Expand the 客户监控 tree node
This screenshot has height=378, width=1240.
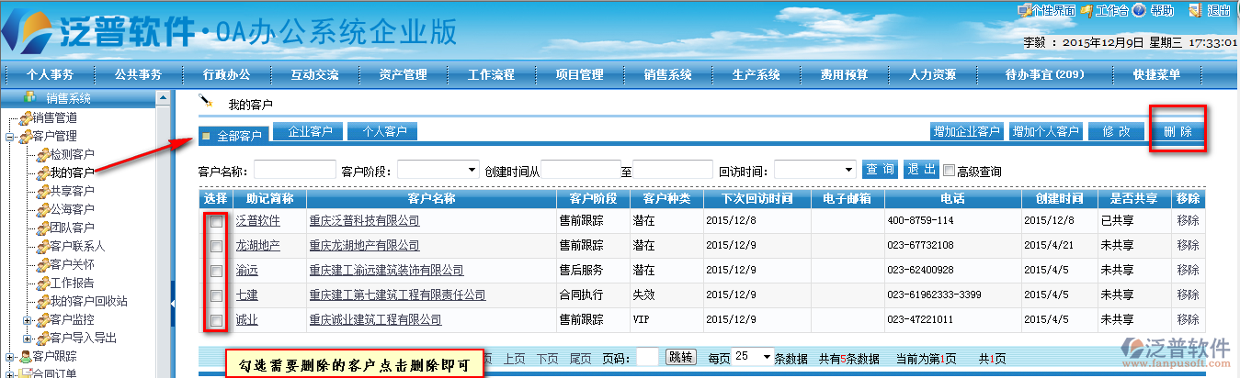pos(28,320)
